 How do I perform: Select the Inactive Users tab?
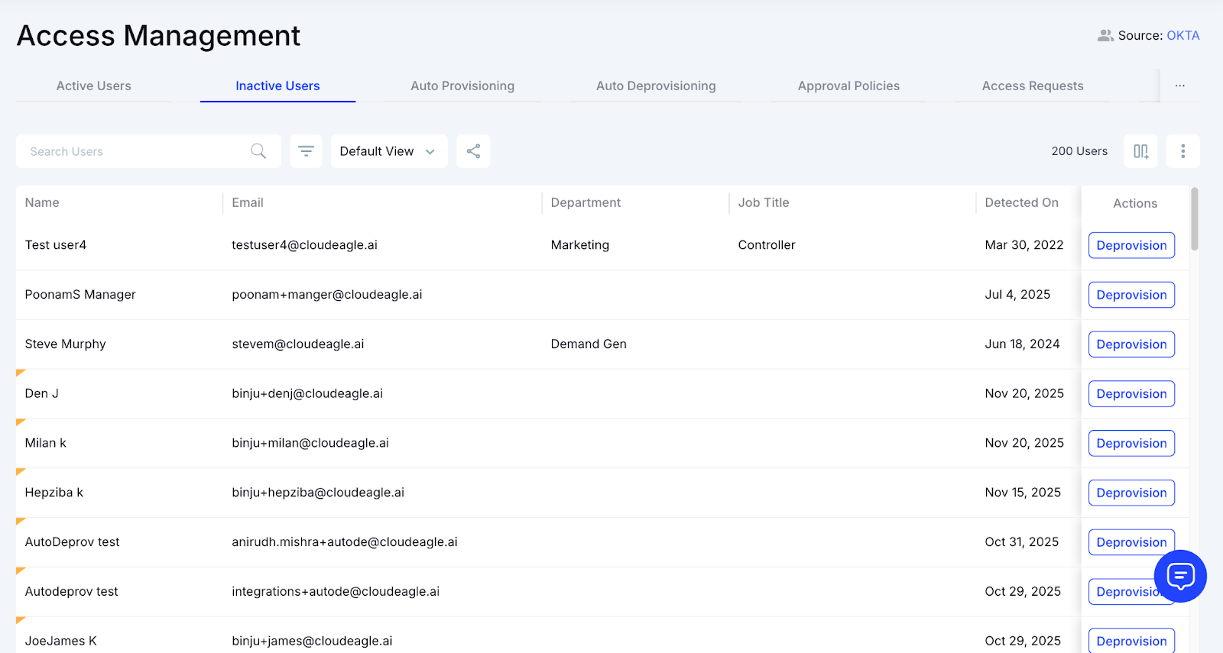277,86
